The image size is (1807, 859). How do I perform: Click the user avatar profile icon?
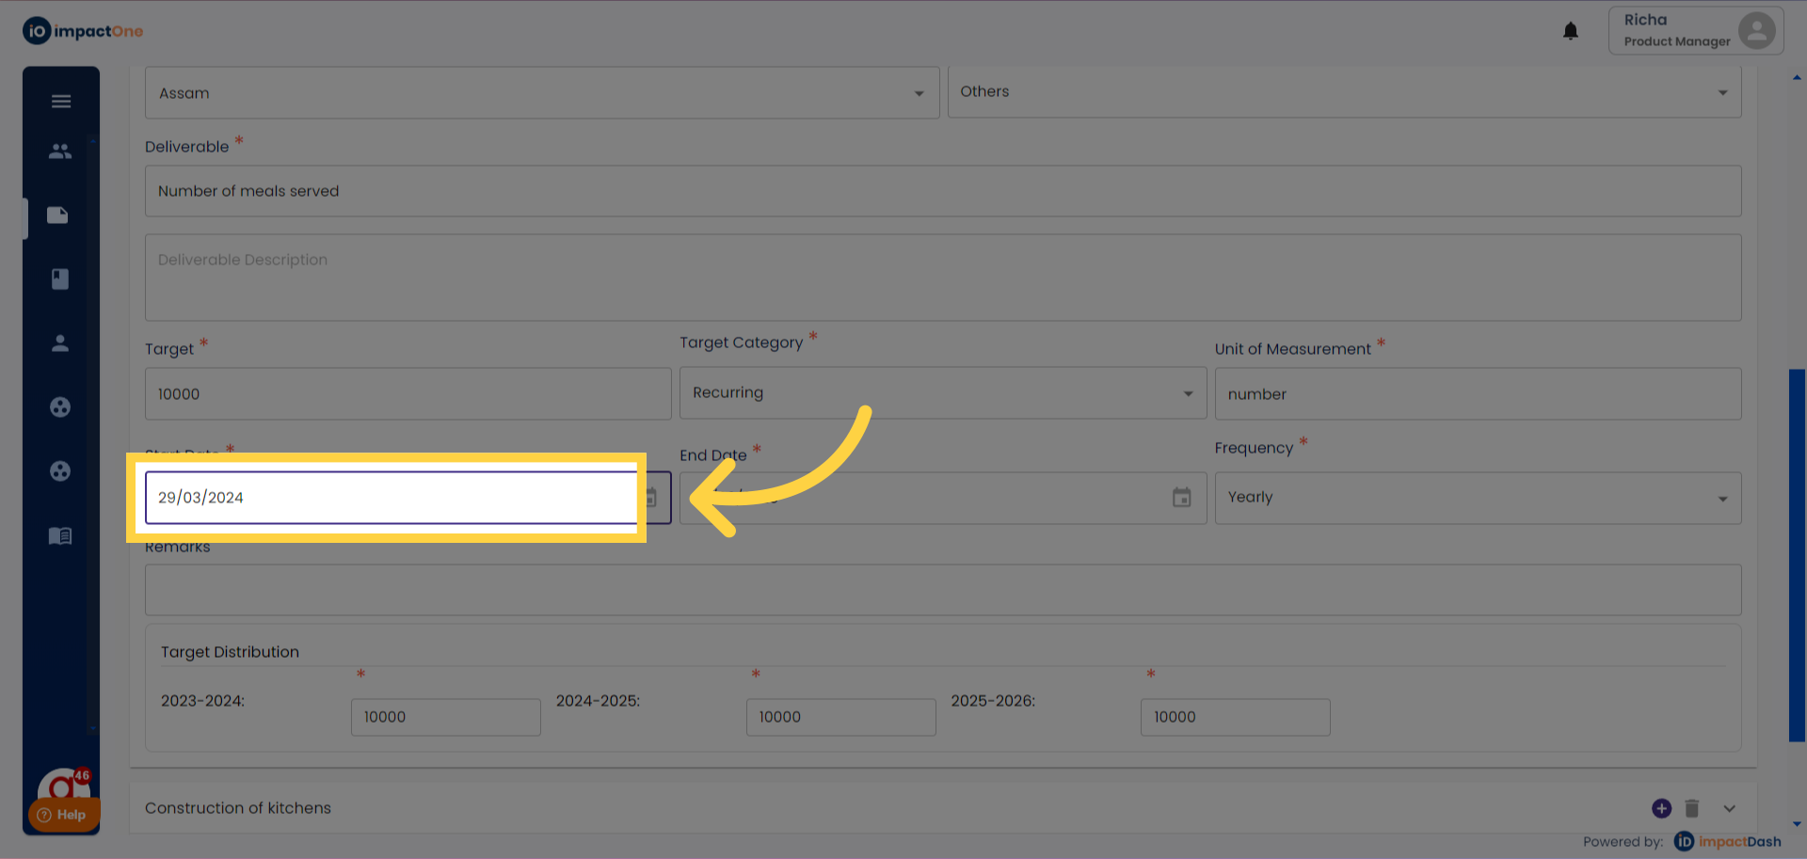(1756, 30)
